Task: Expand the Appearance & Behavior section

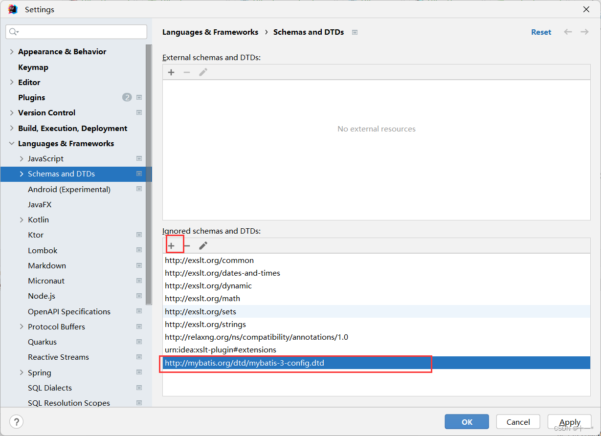Action: point(11,51)
